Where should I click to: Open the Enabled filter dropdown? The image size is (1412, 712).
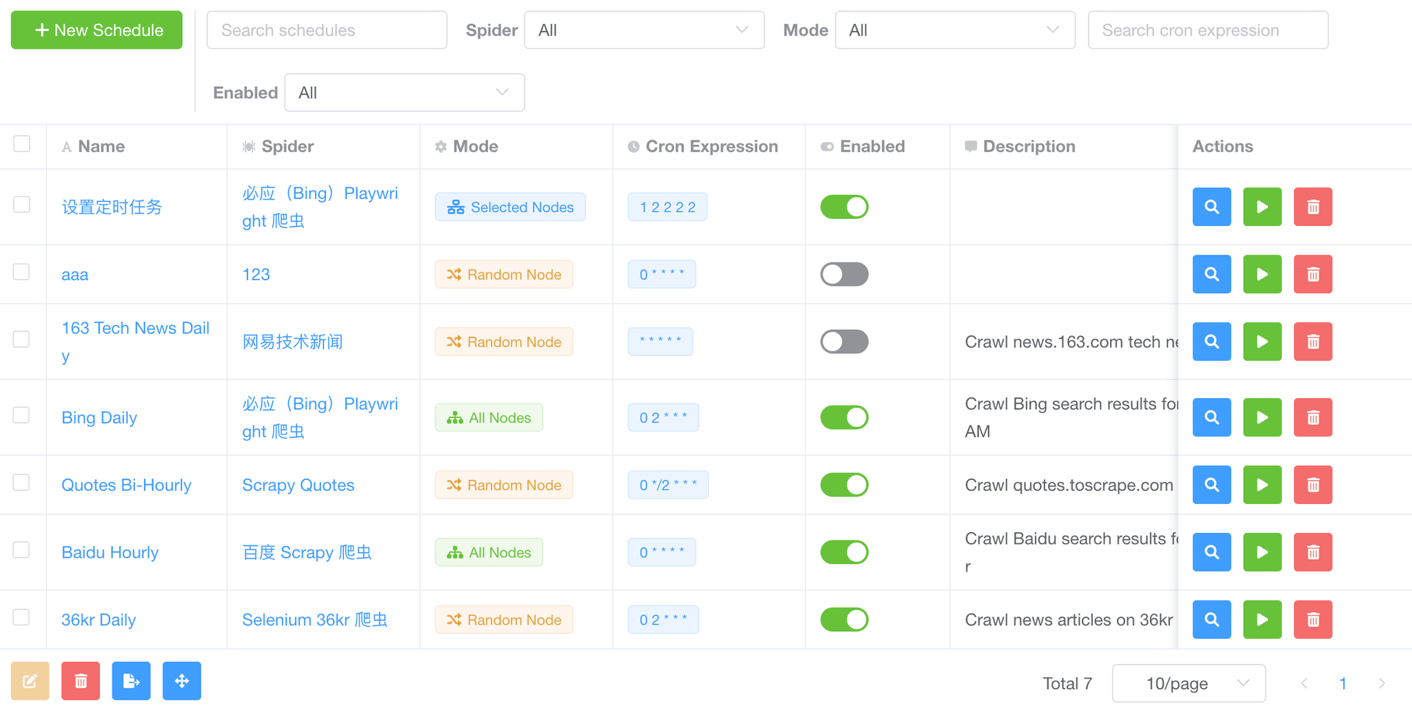click(404, 92)
